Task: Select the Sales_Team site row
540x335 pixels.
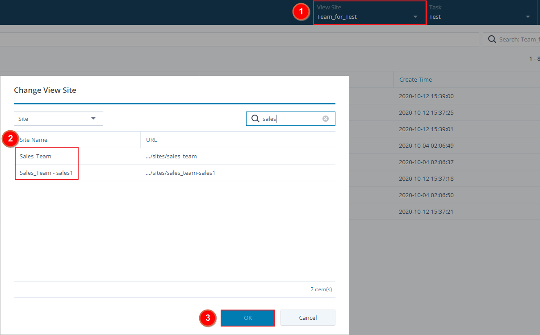Action: (36, 156)
